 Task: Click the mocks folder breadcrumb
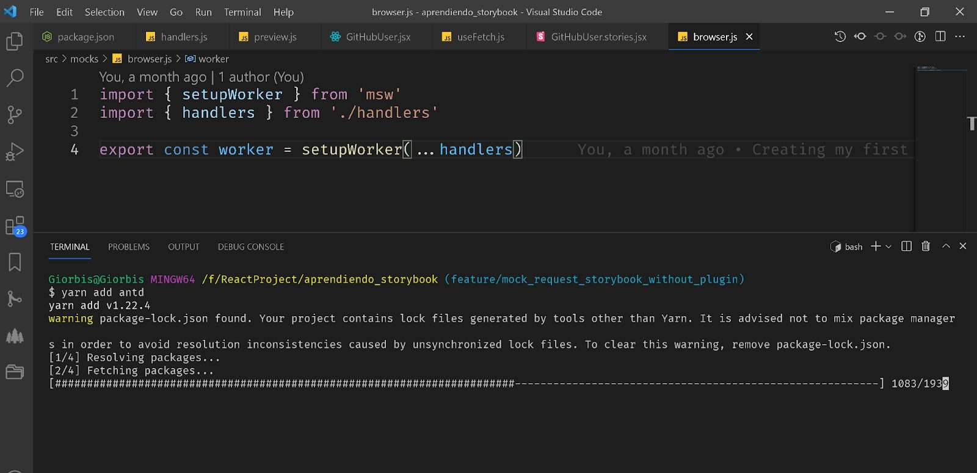pyautogui.click(x=84, y=59)
